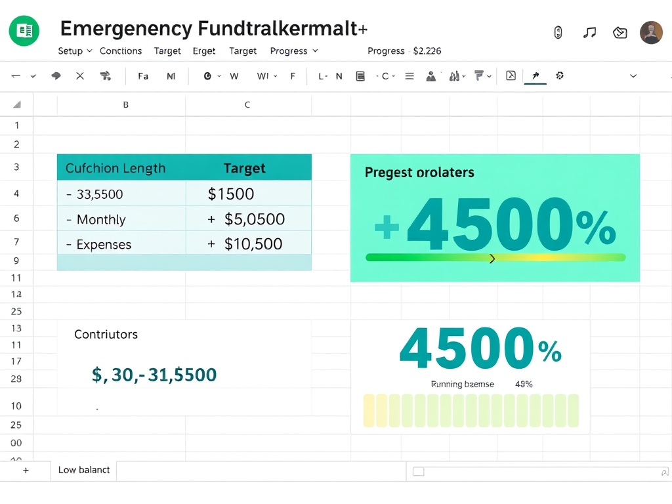Click the Progress $2.226 status text
The height and width of the screenshot is (504, 672).
(404, 51)
